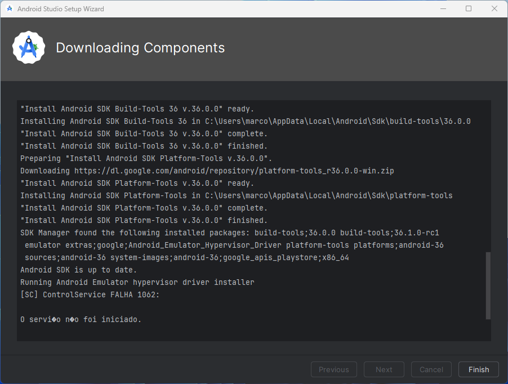Click the greyed-out Previous button

tap(333, 369)
